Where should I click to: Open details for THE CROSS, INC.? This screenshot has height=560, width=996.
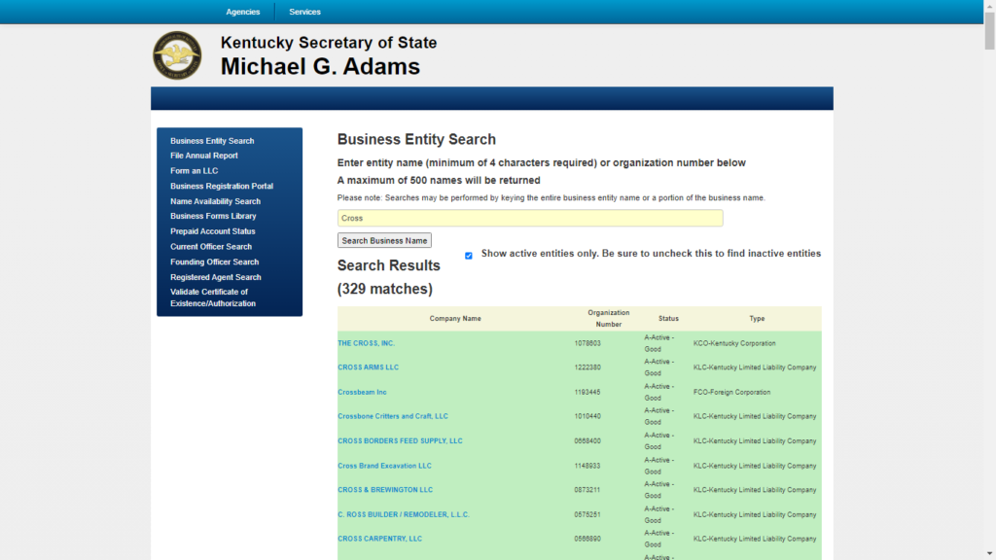click(368, 342)
